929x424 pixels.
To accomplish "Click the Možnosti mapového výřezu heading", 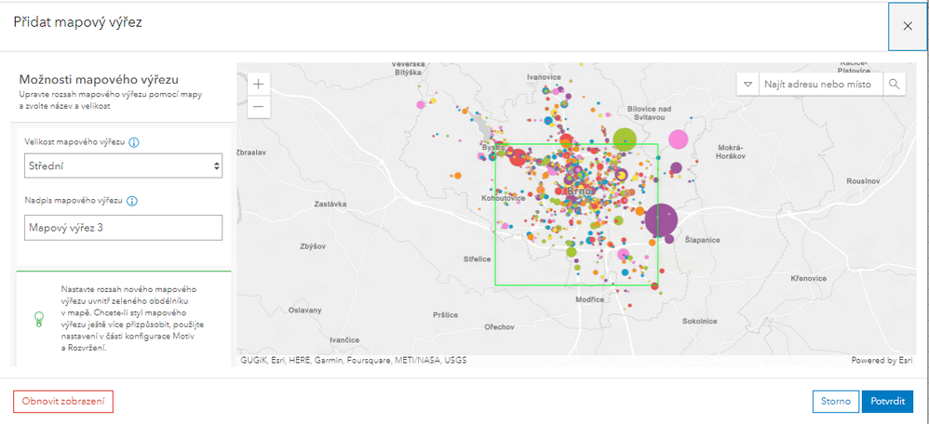I will click(99, 79).
